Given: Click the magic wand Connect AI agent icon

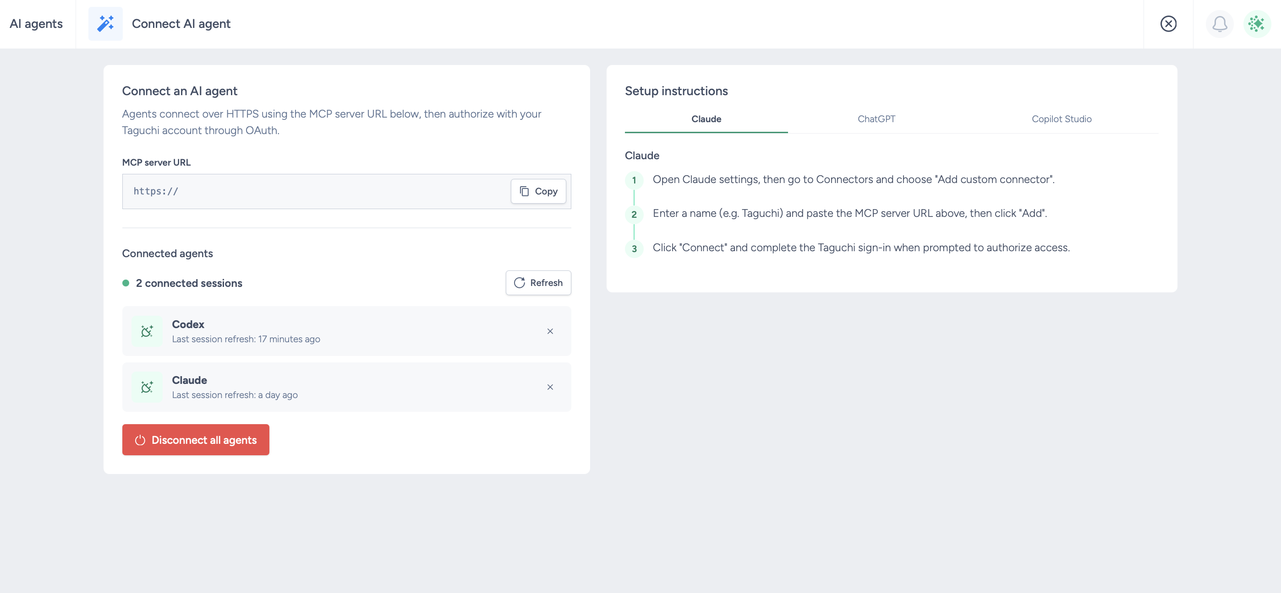Looking at the screenshot, I should [105, 24].
